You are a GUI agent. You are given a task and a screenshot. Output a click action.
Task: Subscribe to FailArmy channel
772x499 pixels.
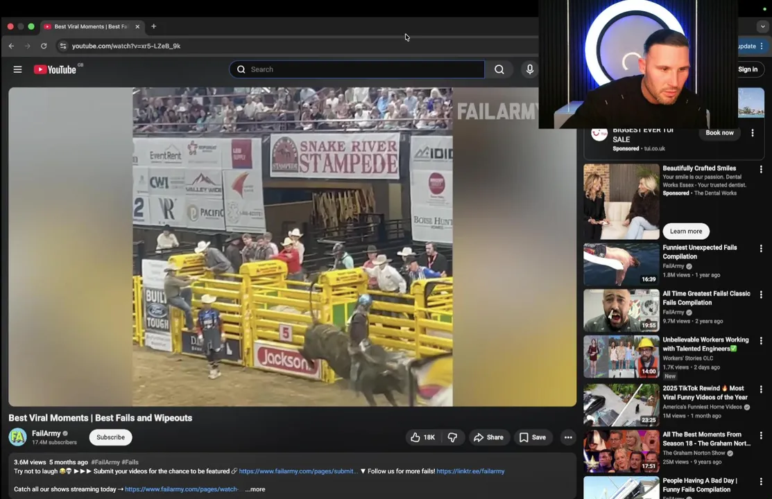[111, 437]
